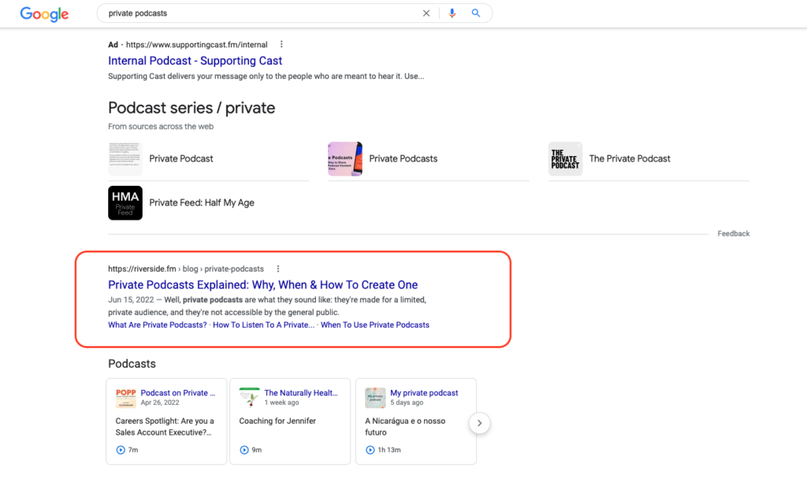The width and height of the screenshot is (807, 486).
Task: Open three-dot menu next to riverside.fm result
Action: coord(278,269)
